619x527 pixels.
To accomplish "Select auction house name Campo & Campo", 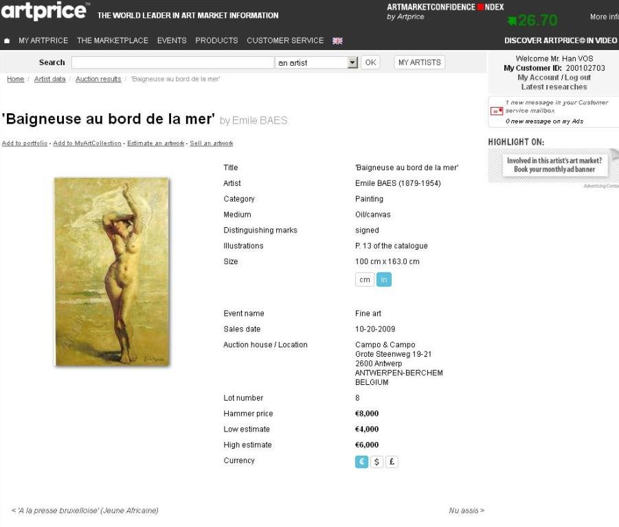I will click(x=385, y=345).
